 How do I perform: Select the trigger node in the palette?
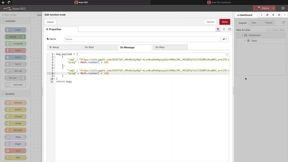[15, 144]
